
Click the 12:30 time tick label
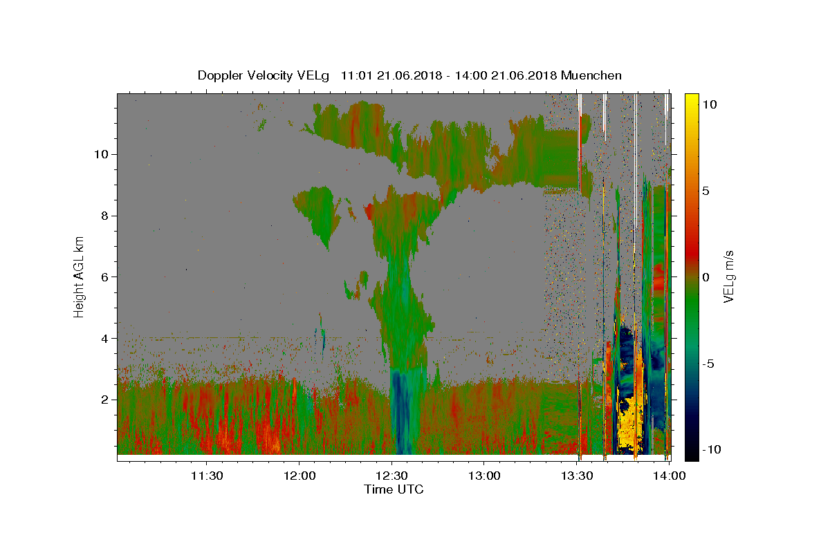point(392,476)
